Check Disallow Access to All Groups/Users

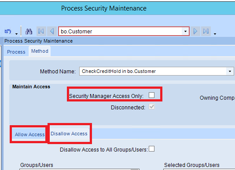151,149
